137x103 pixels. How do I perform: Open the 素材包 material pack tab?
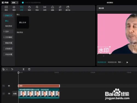[x=68, y=8]
